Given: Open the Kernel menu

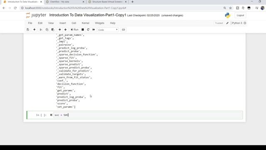Looking at the screenshot, I should coord(86,23).
